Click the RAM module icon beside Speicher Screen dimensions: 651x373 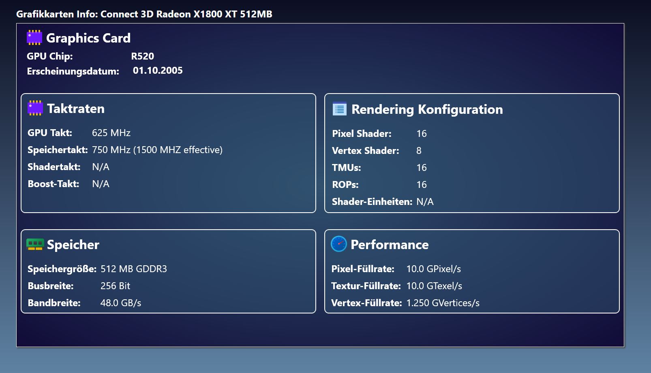pos(35,244)
